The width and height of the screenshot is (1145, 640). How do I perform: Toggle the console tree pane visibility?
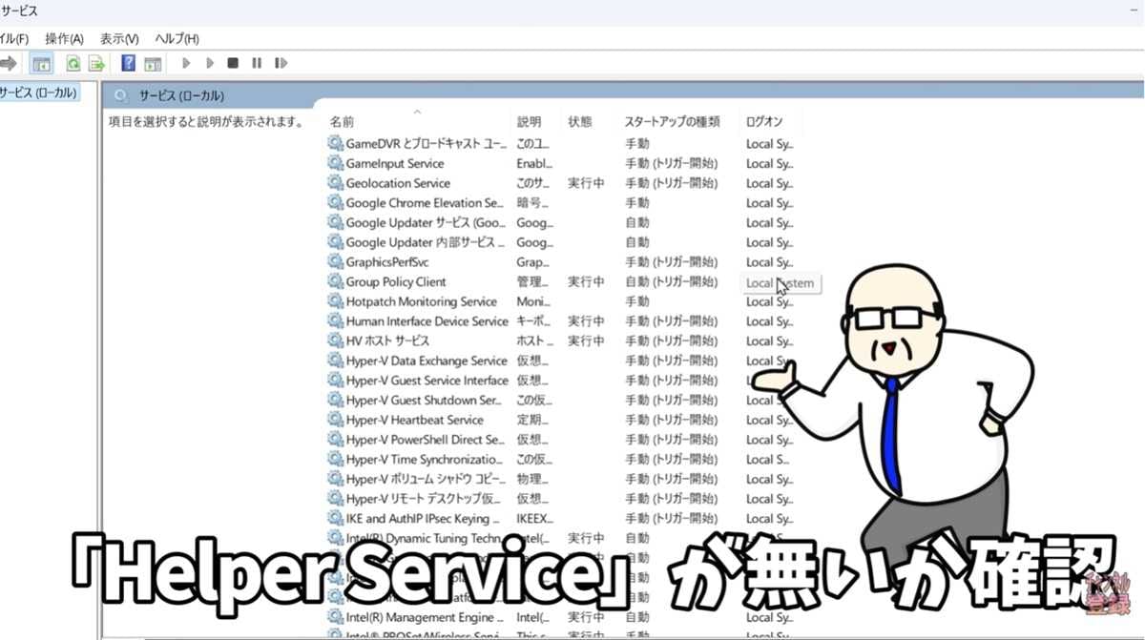[42, 63]
